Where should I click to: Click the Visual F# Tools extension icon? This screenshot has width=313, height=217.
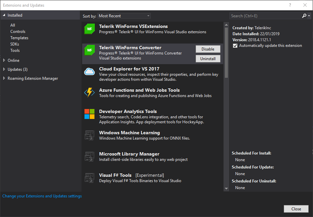(x=89, y=178)
